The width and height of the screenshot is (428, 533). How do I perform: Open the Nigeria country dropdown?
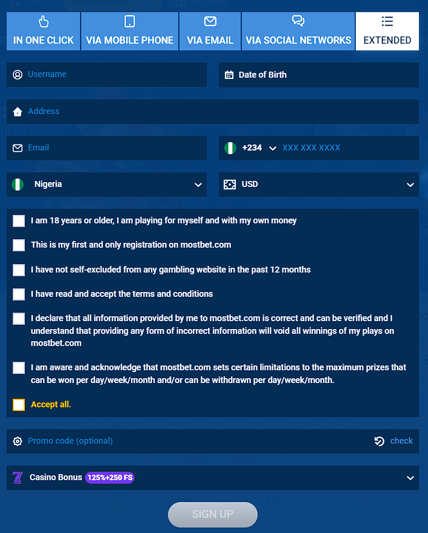(x=198, y=185)
